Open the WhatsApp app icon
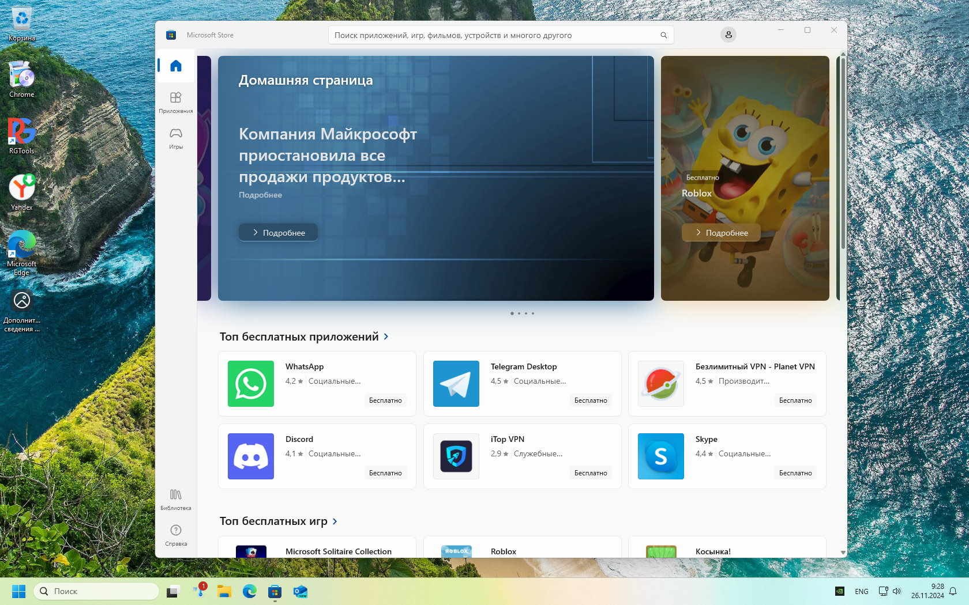The height and width of the screenshot is (605, 969). click(x=251, y=384)
